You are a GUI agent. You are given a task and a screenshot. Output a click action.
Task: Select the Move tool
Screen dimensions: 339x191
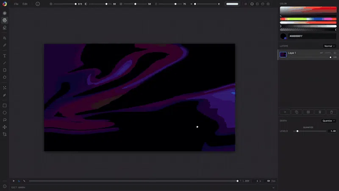point(5,127)
